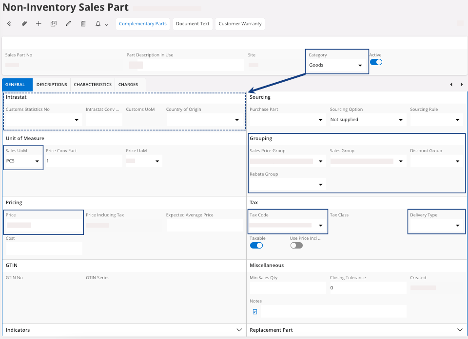Open the Category dropdown
The image size is (468, 339).
click(x=337, y=65)
